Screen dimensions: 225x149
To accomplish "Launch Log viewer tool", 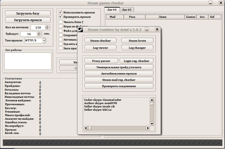I will click(x=100, y=48).
